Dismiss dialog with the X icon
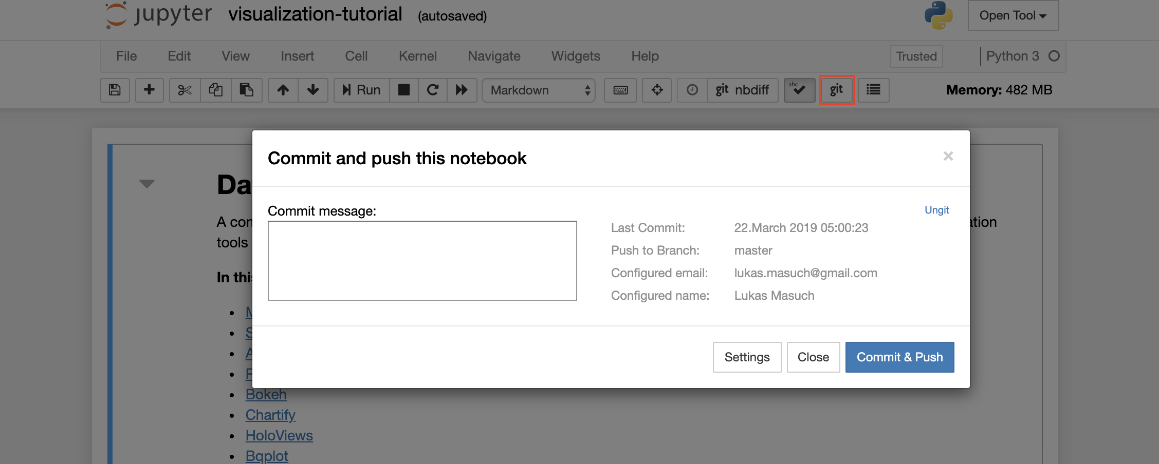 (x=948, y=156)
